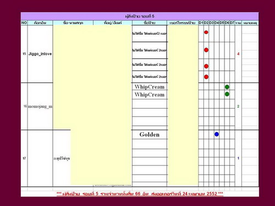The height and width of the screenshot is (206, 275).
Task: Select the upper green dot under D6
Action: coord(227,87)
